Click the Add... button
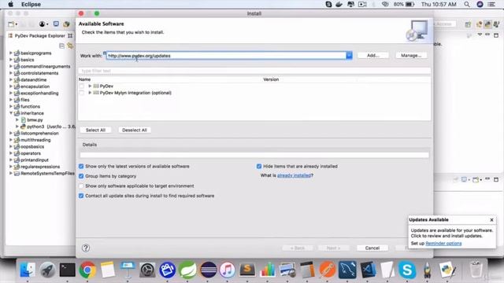504x283 pixels. pos(372,56)
